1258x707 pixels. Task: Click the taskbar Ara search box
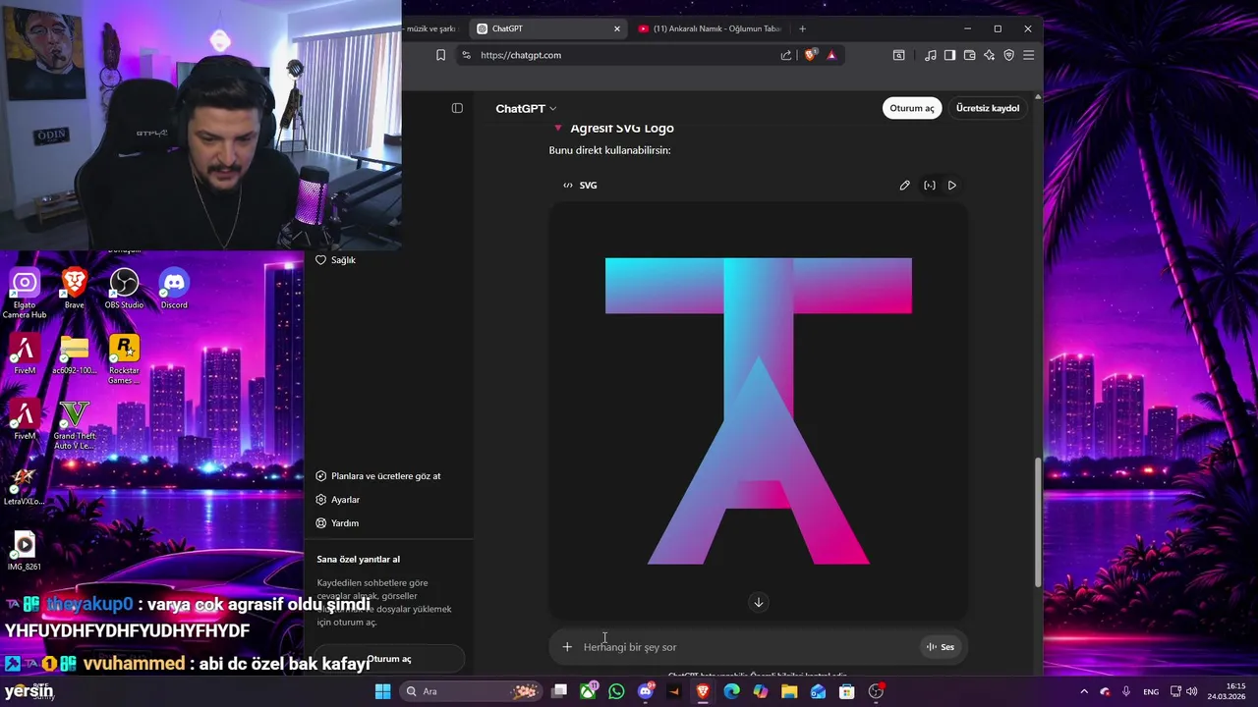coord(472,691)
